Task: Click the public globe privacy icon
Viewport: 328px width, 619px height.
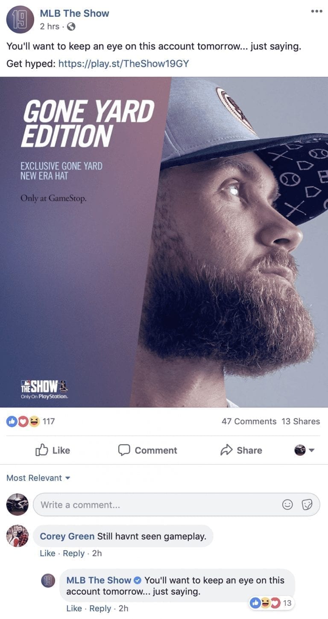Action: tap(72, 26)
